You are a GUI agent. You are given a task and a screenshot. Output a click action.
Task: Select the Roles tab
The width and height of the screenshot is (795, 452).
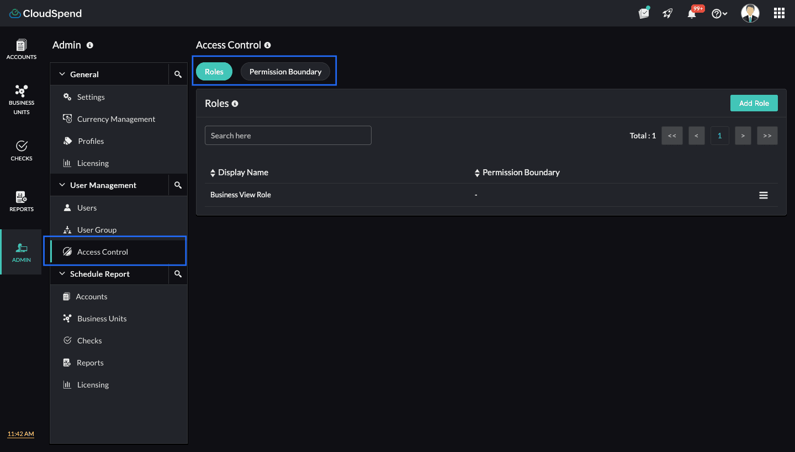(x=214, y=72)
